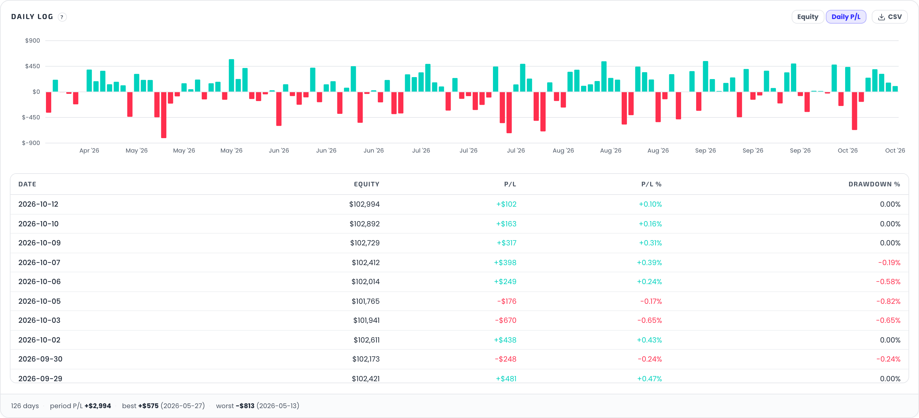Click the -$248 P/L value
The image size is (919, 418).
pyautogui.click(x=505, y=359)
